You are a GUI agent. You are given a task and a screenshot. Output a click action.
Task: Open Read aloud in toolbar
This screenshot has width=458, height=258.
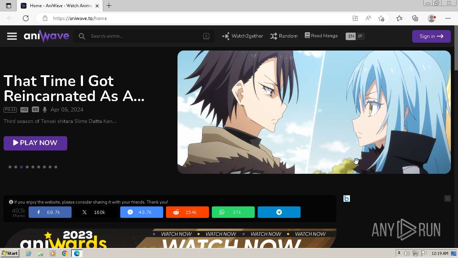(x=368, y=18)
